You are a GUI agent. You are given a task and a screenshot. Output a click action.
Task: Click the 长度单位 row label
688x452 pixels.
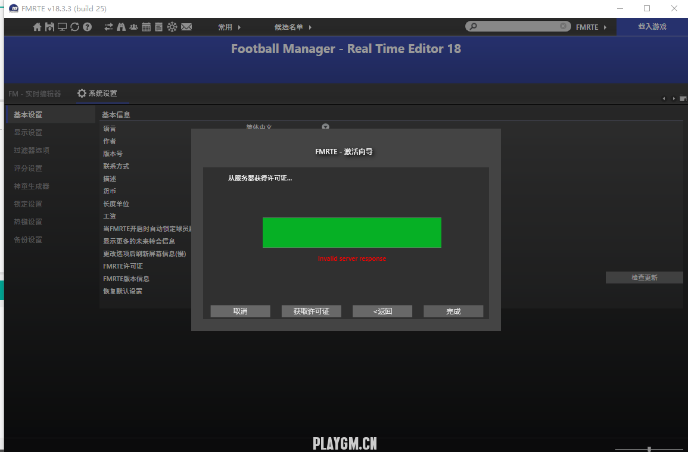[116, 204]
